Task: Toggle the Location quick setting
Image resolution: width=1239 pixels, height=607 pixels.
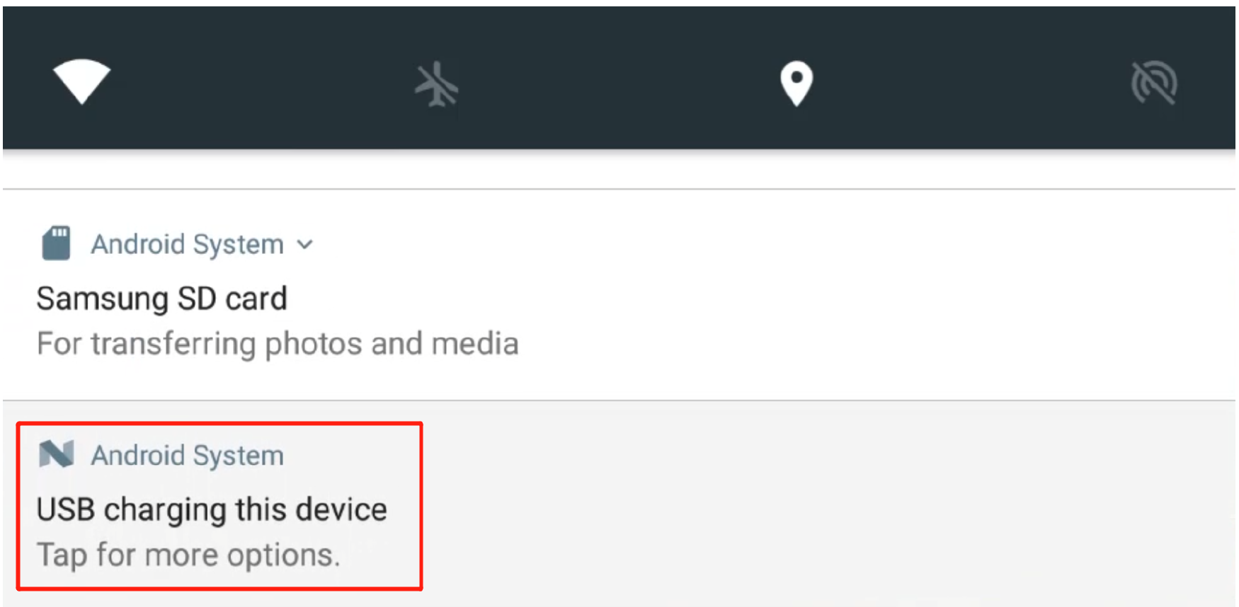Action: click(796, 83)
